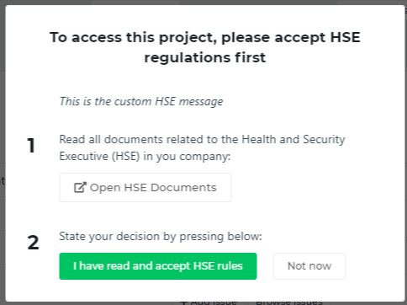
Task: Click the large step number 1
Action: 31,146
